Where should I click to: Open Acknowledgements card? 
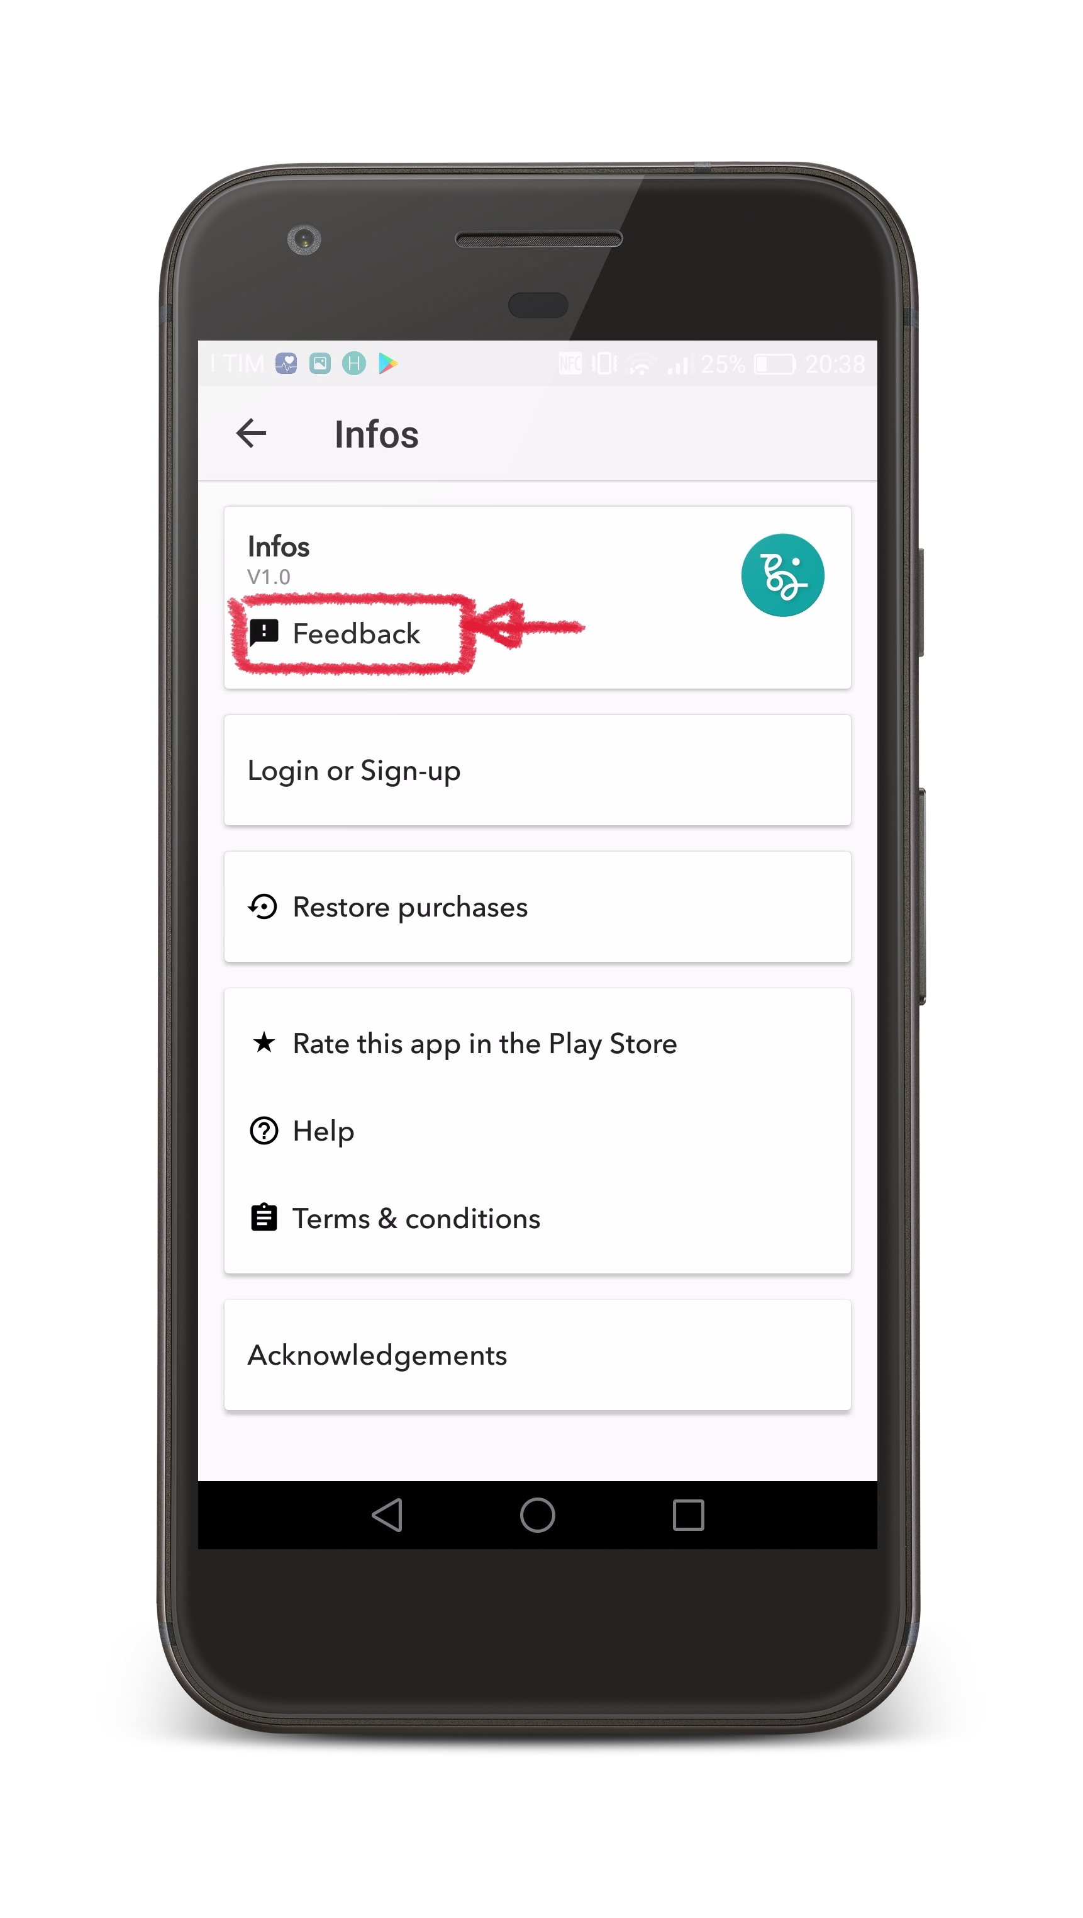point(537,1355)
